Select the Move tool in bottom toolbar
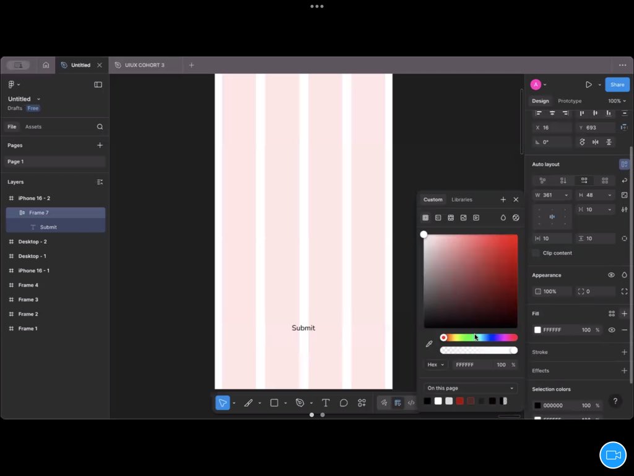 pyautogui.click(x=222, y=403)
